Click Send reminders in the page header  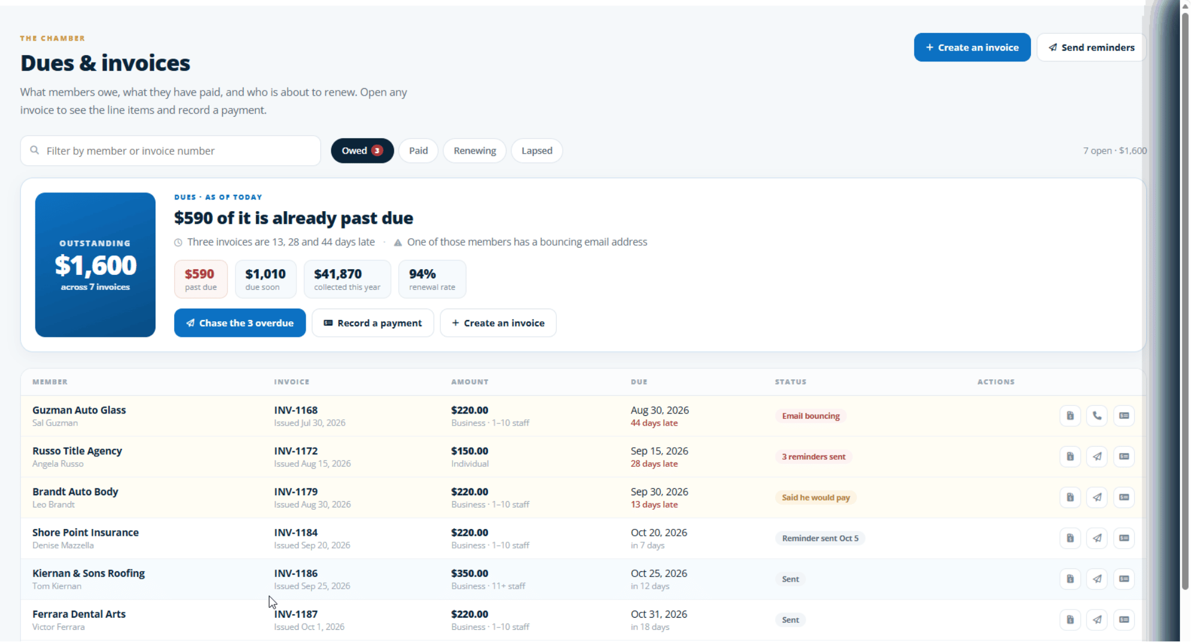(1091, 48)
